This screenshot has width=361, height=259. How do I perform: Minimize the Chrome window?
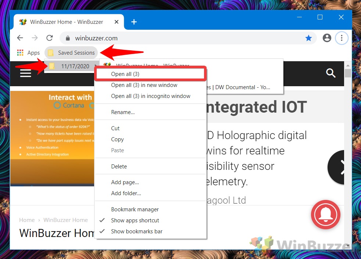(x=299, y=17)
